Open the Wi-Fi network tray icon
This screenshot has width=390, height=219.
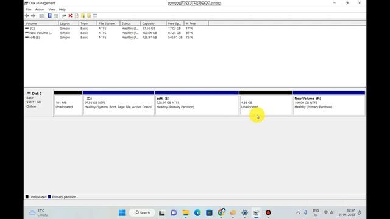(326, 213)
